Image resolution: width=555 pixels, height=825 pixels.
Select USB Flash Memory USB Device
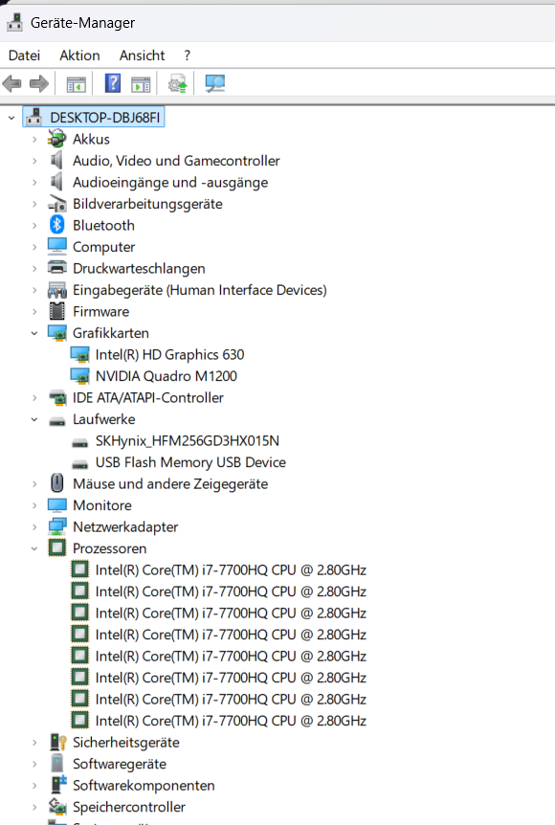(190, 462)
